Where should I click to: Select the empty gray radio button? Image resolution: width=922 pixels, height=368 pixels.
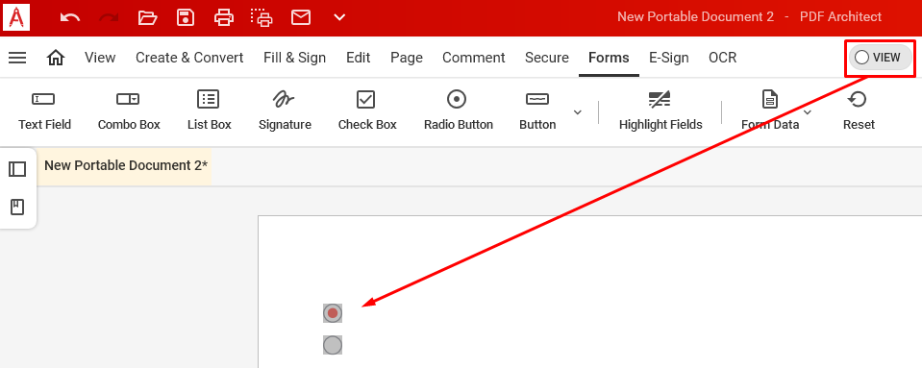pyautogui.click(x=333, y=345)
